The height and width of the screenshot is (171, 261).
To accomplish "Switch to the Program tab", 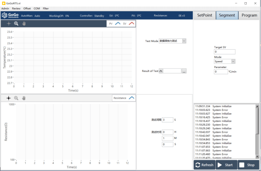I will tap(249, 15).
